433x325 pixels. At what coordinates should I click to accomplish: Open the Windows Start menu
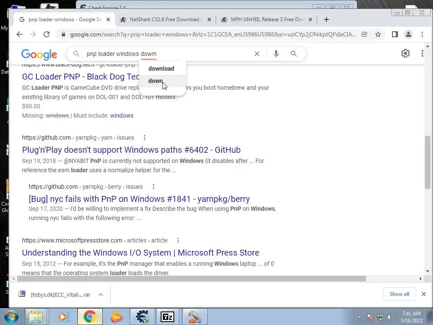(x=11, y=317)
